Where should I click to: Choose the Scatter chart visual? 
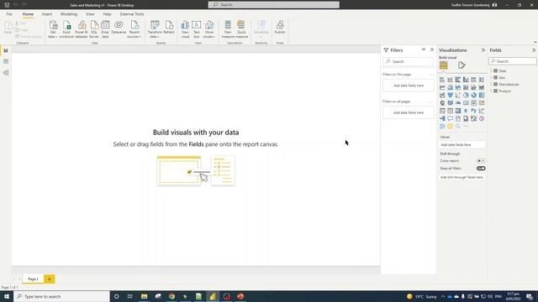coord(458,95)
